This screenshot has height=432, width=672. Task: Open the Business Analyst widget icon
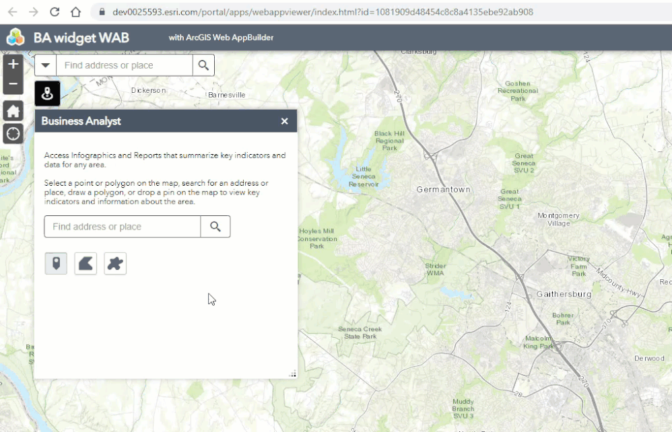(47, 94)
